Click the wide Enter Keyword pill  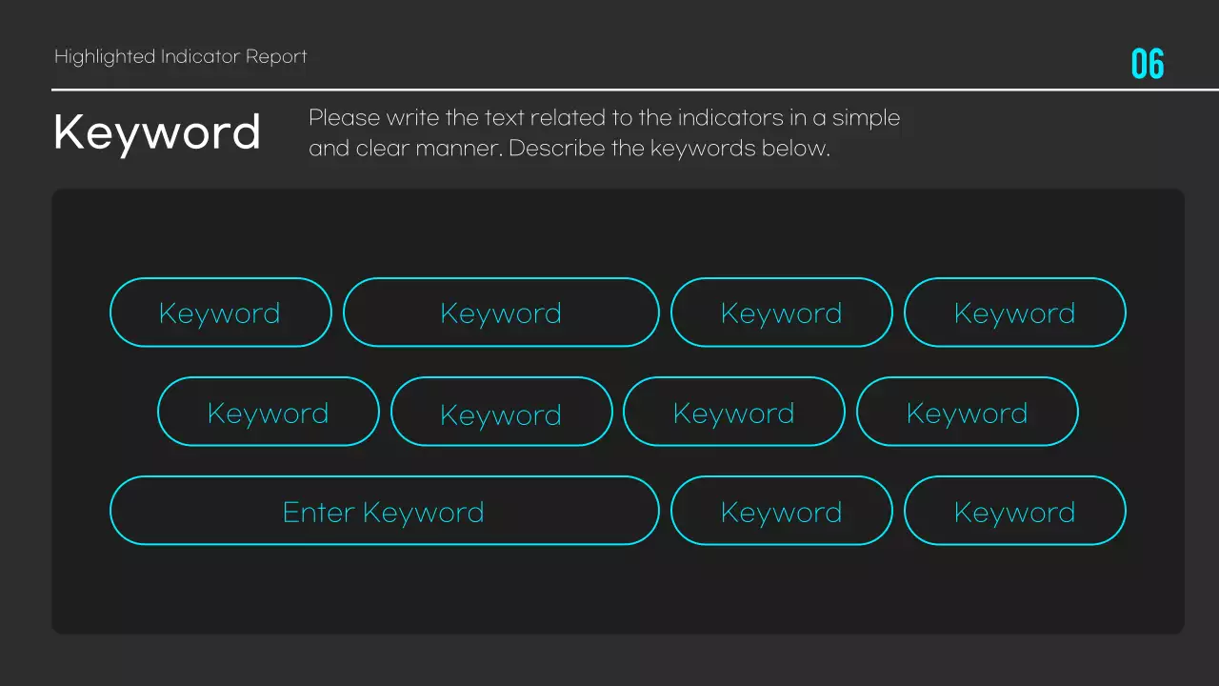click(x=384, y=512)
